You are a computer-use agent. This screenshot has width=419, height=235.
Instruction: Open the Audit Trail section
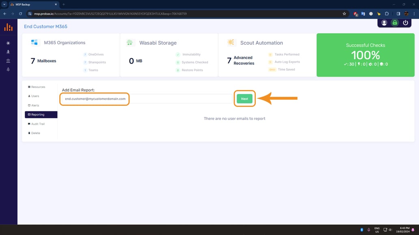click(x=37, y=124)
